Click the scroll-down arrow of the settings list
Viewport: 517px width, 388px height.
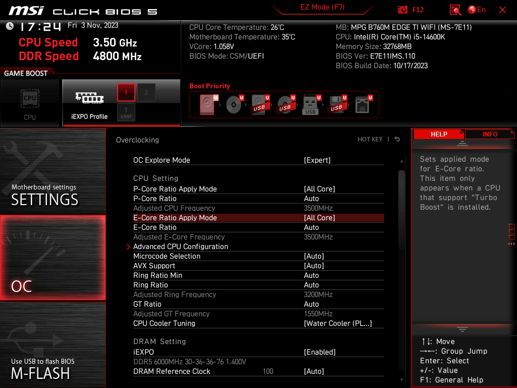coord(401,380)
